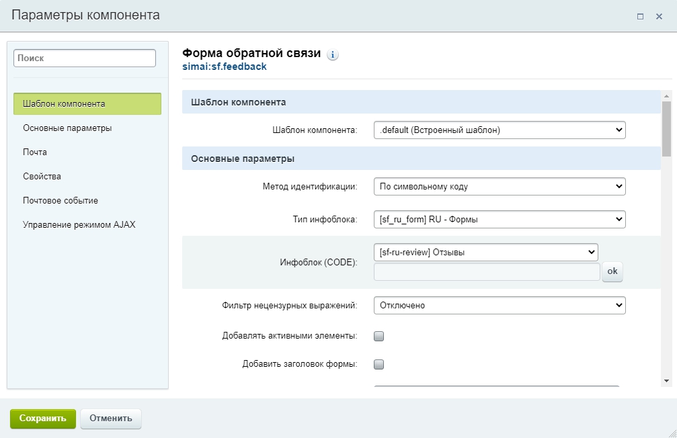Click the scrollbar down arrow
The width and height of the screenshot is (677, 438).
pyautogui.click(x=666, y=381)
